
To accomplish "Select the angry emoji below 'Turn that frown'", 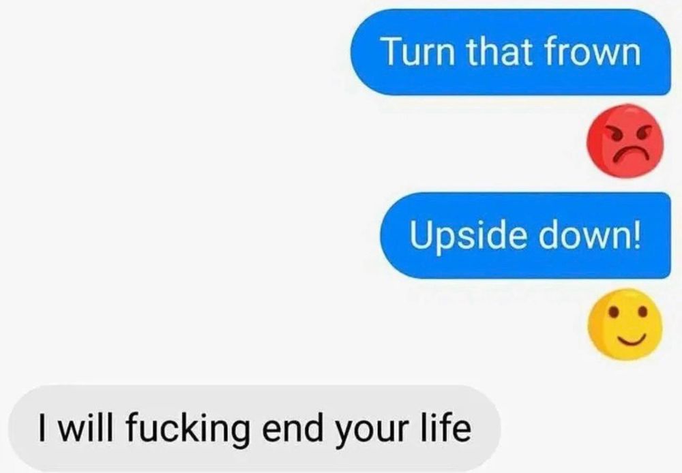I will [x=625, y=141].
